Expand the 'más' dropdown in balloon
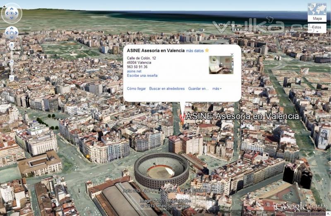Image resolution: width=331 pixels, height=216 pixels. point(217,89)
